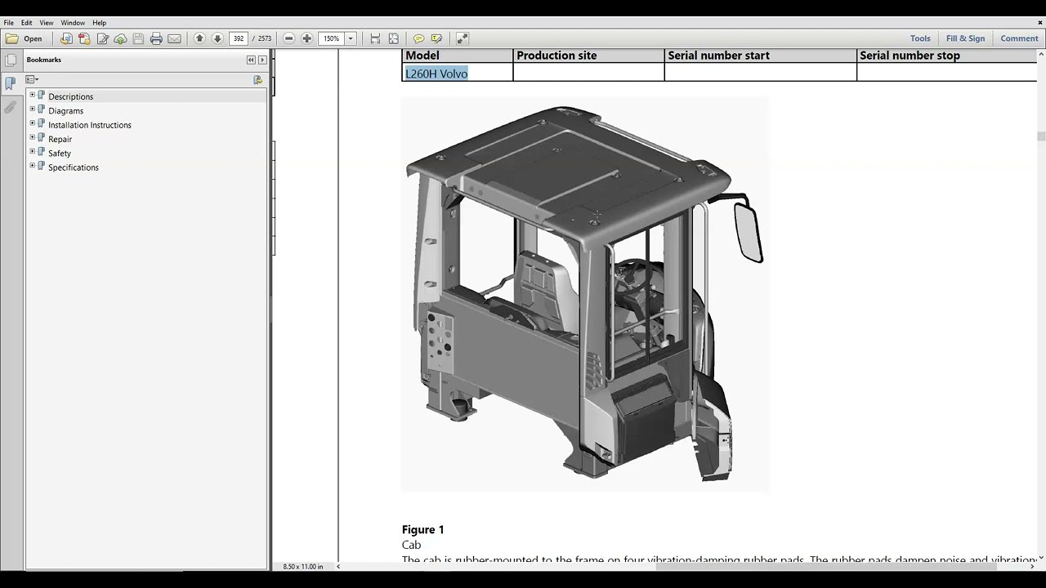Click the 8.50 x 11.00 in page size
1046x588 pixels.
[303, 566]
